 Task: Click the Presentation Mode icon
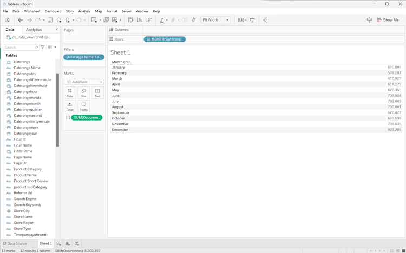point(252,20)
